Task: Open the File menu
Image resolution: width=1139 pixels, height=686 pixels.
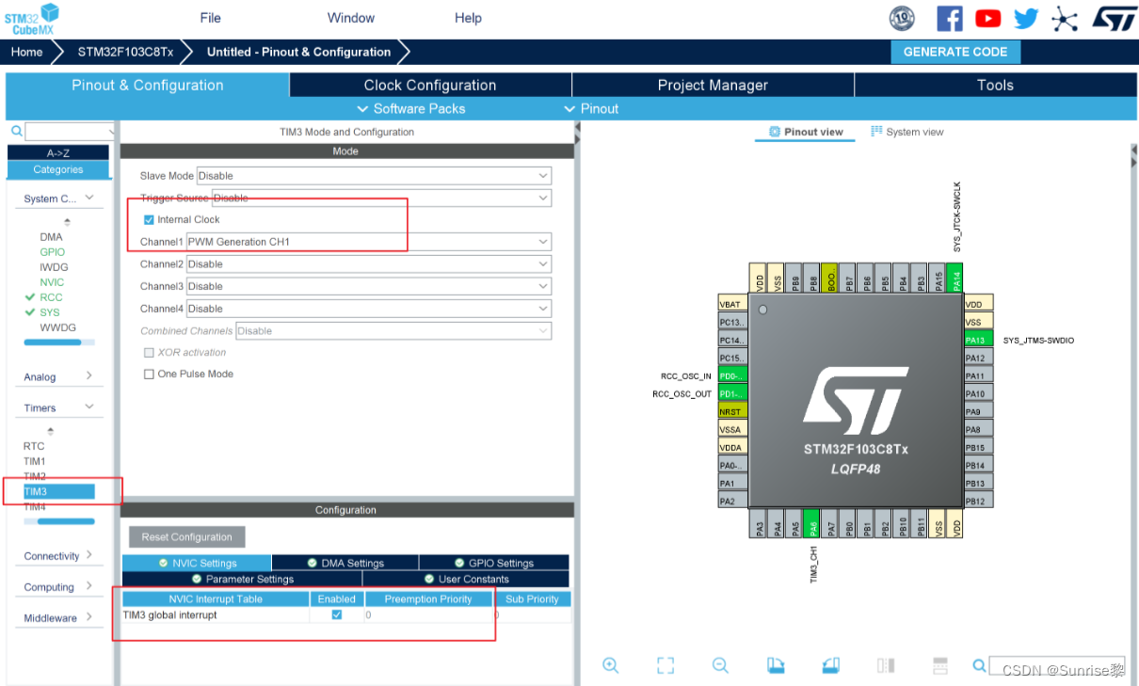Action: coord(211,18)
